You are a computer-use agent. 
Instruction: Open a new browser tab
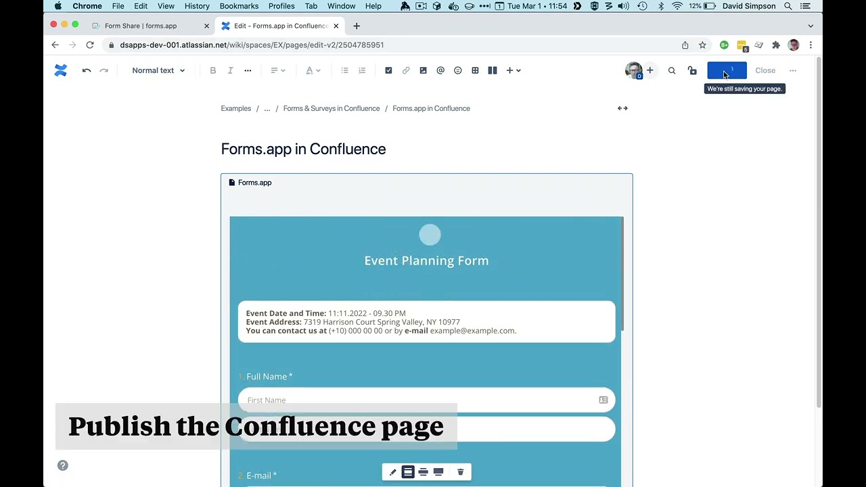coord(357,26)
